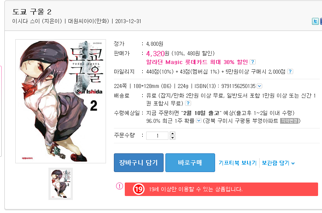Add the book with 장바구니 담기 button
322x213 pixels.
(139, 162)
